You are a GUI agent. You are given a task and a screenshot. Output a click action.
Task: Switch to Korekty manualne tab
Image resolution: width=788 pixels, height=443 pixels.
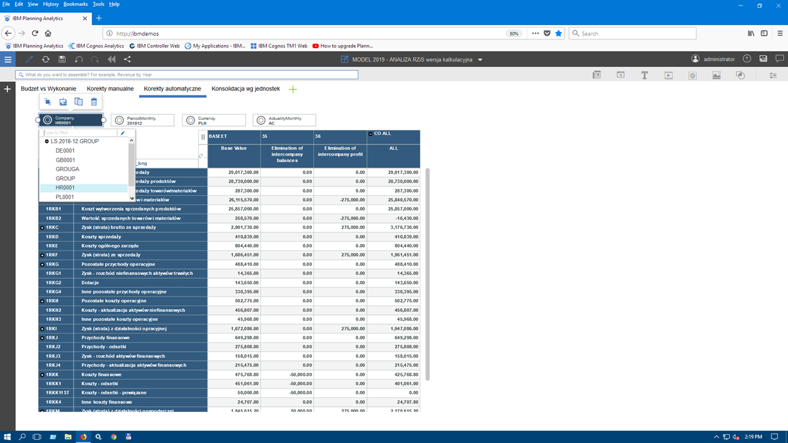pyautogui.click(x=110, y=89)
